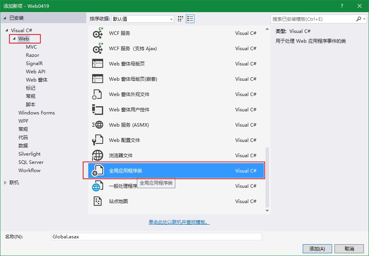Open the Windows Forms category
The width and height of the screenshot is (369, 256).
click(x=36, y=113)
